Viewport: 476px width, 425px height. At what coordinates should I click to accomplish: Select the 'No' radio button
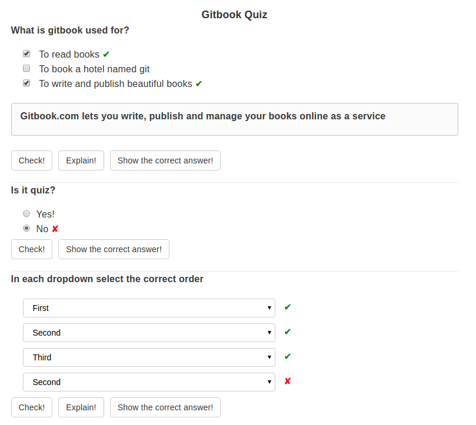coord(26,228)
